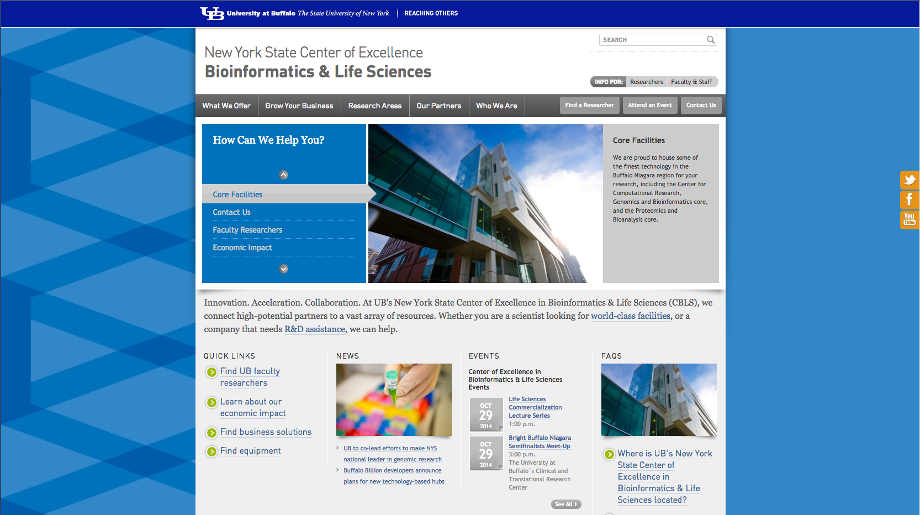This screenshot has height=515, width=920.
Task: Click the 'Core Facilities' panel heading
Action: 638,140
